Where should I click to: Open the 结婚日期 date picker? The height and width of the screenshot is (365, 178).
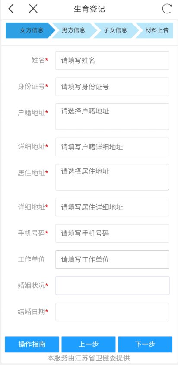pos(112,312)
